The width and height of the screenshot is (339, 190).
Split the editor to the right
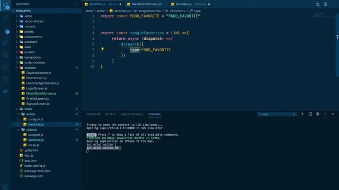tap(325, 4)
